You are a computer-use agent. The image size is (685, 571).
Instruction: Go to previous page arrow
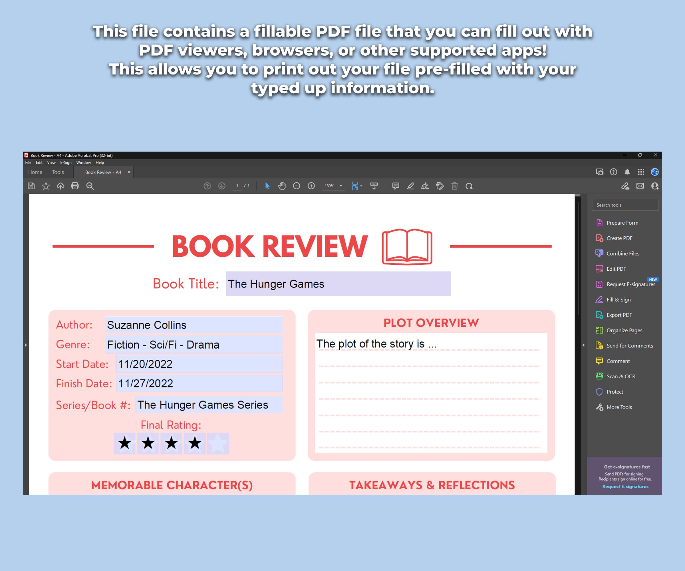[x=207, y=186]
